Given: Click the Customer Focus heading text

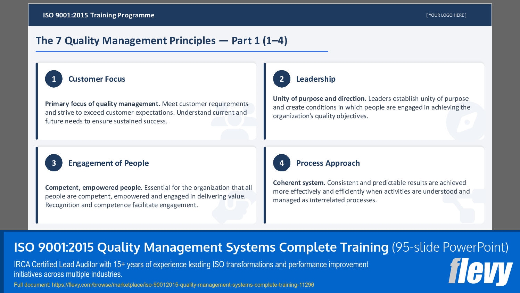Looking at the screenshot, I should [97, 79].
